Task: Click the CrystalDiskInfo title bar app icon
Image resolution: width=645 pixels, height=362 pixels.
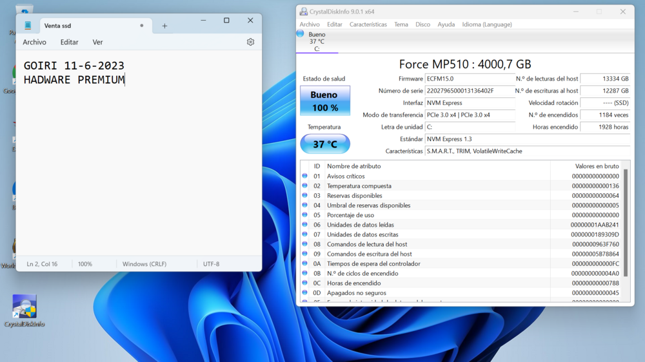Action: coord(304,12)
